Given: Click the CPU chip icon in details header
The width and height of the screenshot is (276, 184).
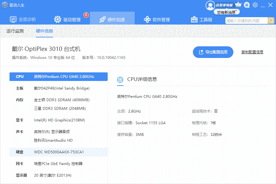Looking at the screenshot, I should click(120, 80).
